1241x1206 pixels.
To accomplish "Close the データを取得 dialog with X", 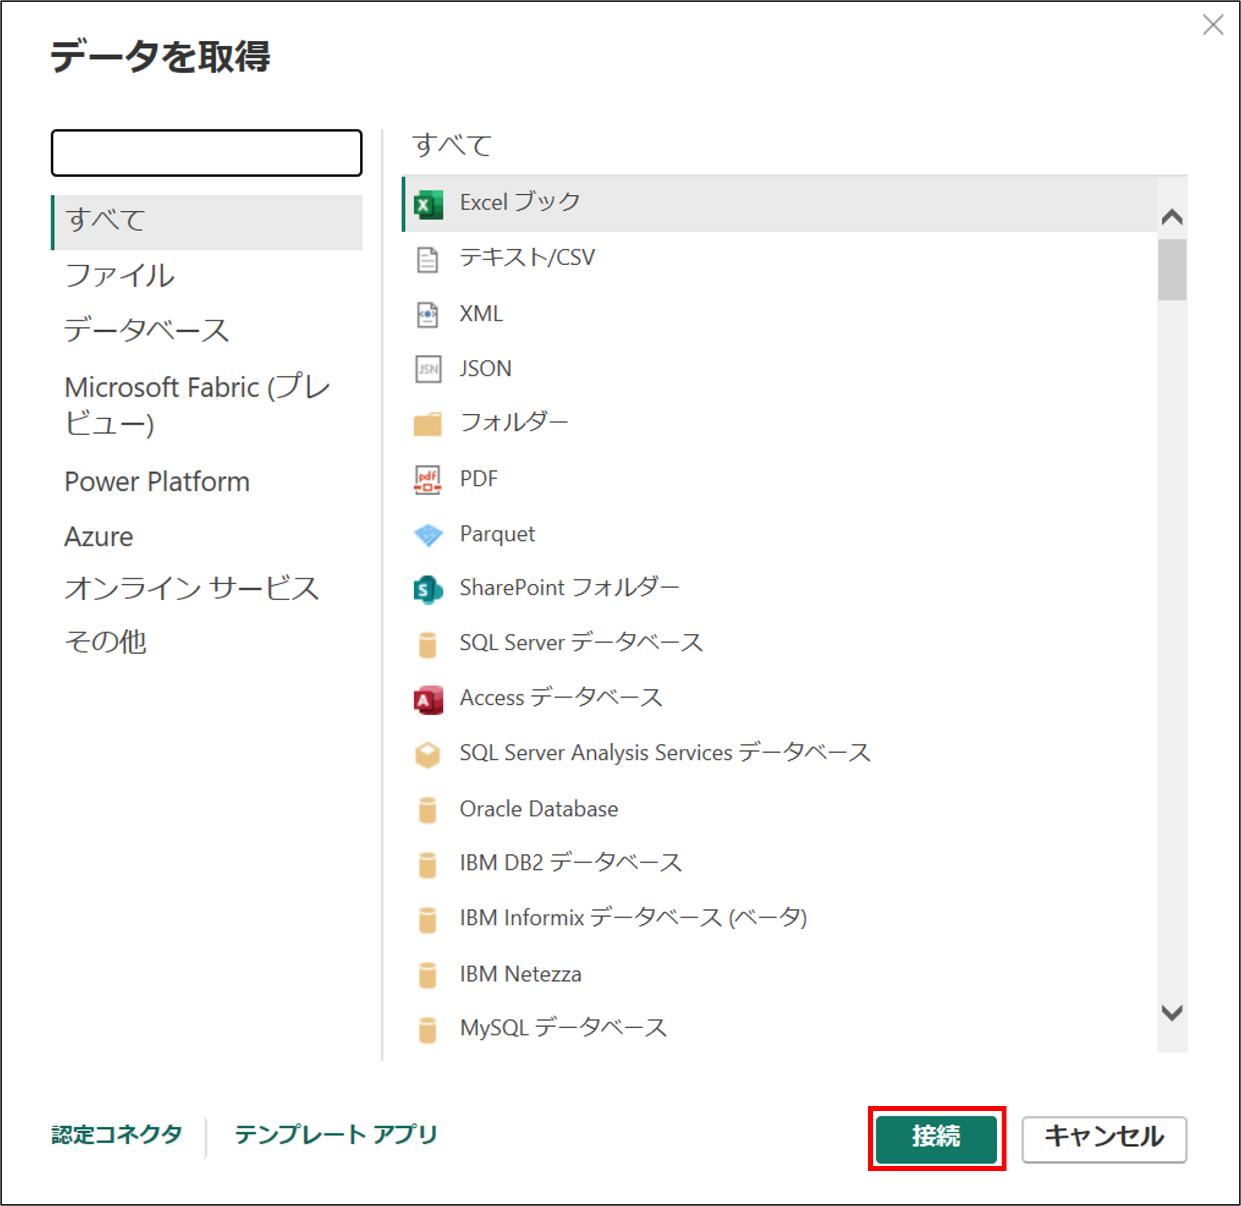I will pyautogui.click(x=1212, y=25).
